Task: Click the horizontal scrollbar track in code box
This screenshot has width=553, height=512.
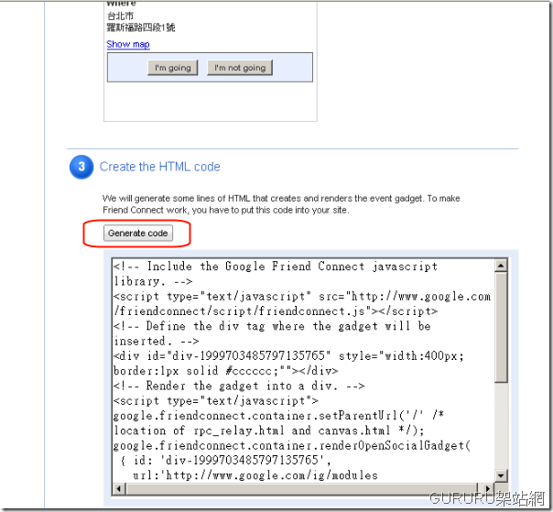Action: 303,489
